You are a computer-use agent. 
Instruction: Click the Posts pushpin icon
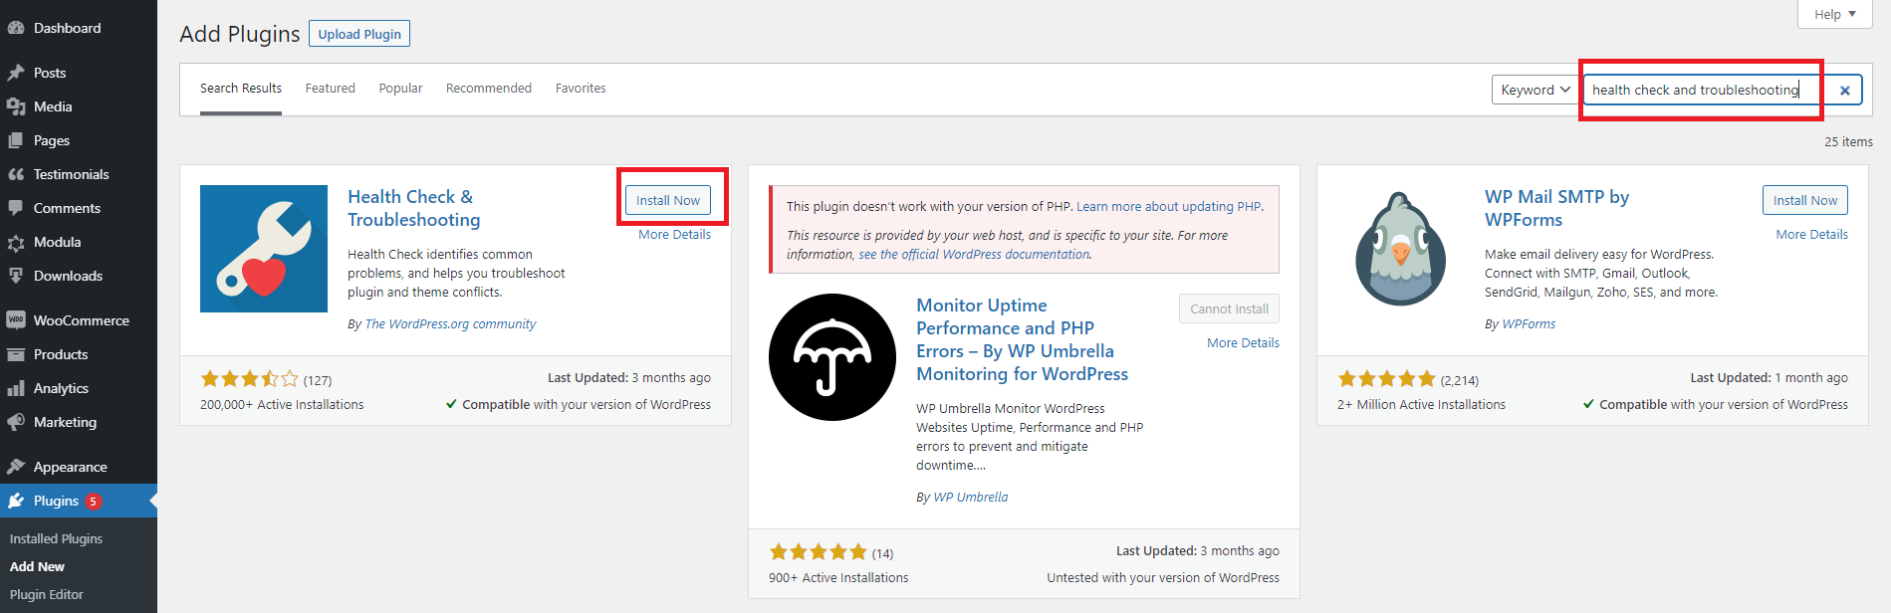pyautogui.click(x=16, y=73)
